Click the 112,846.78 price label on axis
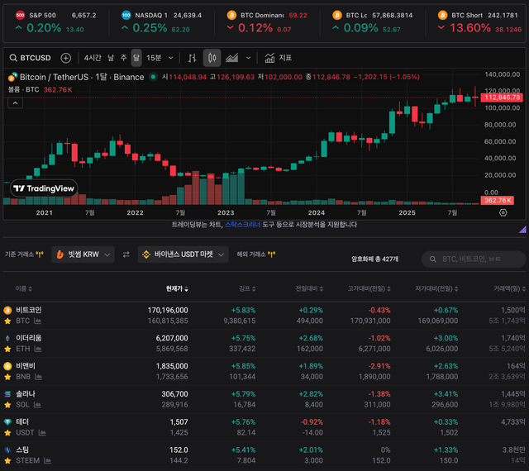Screen dimensions: 529x471 (x=502, y=98)
